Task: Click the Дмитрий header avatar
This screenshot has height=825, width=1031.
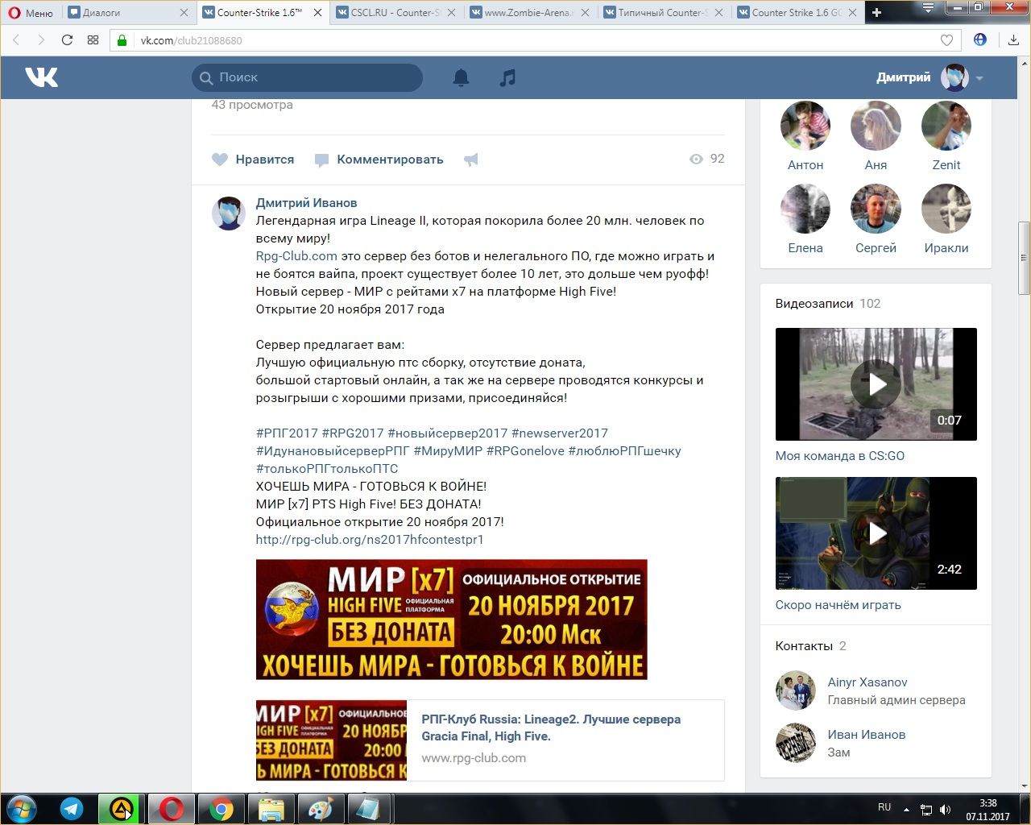Action: pos(954,77)
